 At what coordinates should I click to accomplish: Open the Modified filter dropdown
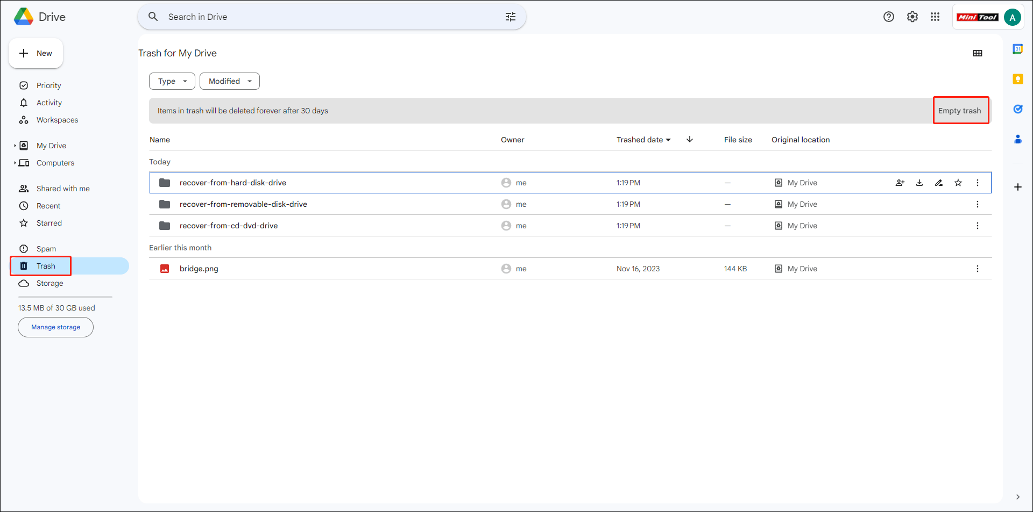tap(230, 81)
